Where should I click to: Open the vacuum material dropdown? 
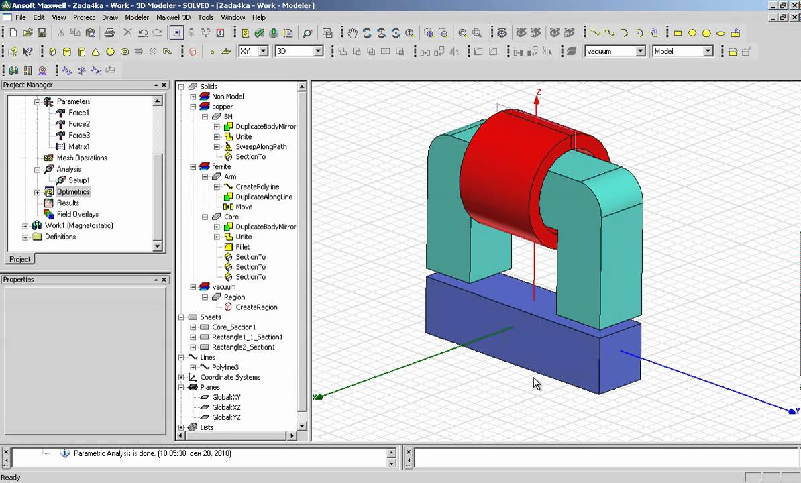tap(640, 51)
